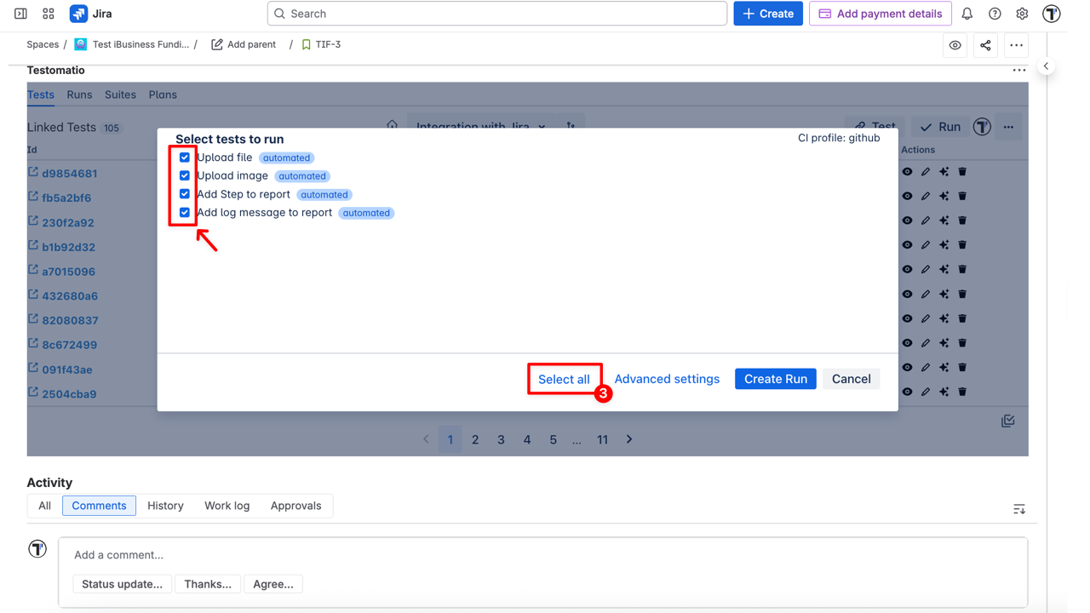
Task: Open the History activity tab
Action: [x=164, y=505]
